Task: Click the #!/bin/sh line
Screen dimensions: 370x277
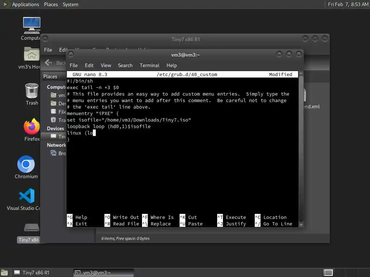Action: [x=80, y=81]
